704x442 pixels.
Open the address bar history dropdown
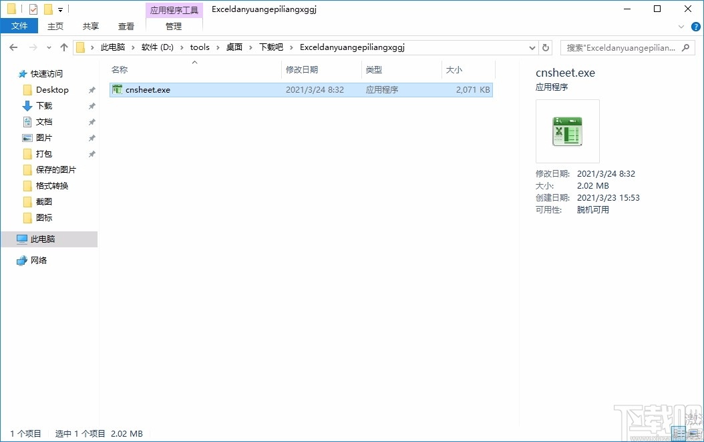coord(532,47)
